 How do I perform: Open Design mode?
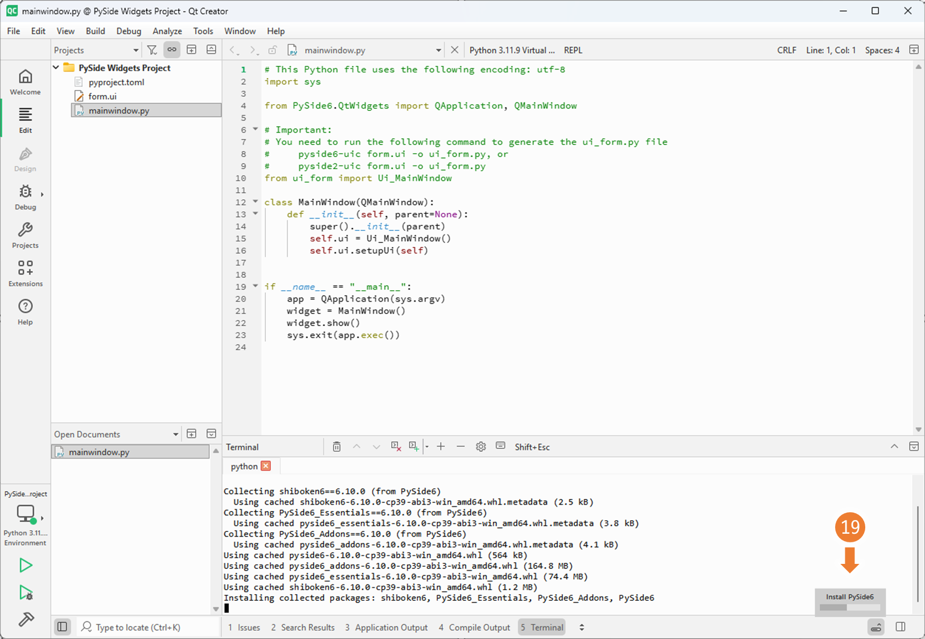pos(25,159)
